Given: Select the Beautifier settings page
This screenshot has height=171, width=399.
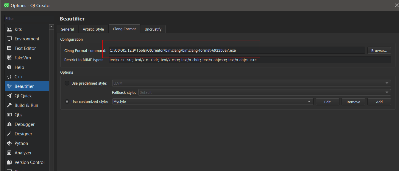Looking at the screenshot, I should [x=27, y=86].
